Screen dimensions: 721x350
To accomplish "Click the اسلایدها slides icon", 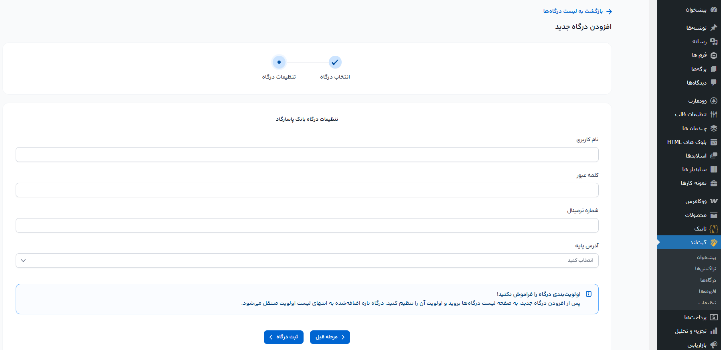I will tap(714, 156).
